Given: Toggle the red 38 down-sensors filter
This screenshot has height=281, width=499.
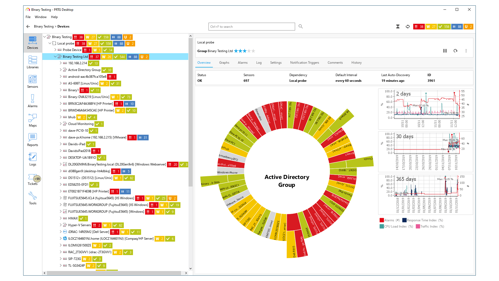Looking at the screenshot, I should pyautogui.click(x=419, y=26).
